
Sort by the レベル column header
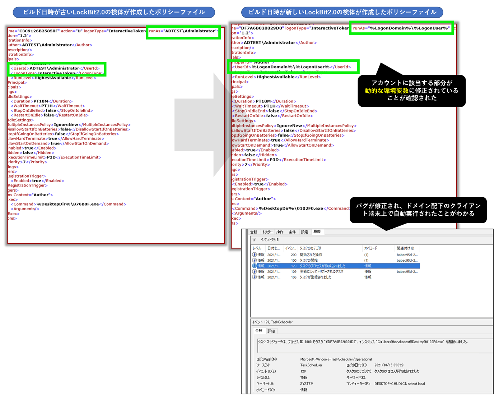257,248
